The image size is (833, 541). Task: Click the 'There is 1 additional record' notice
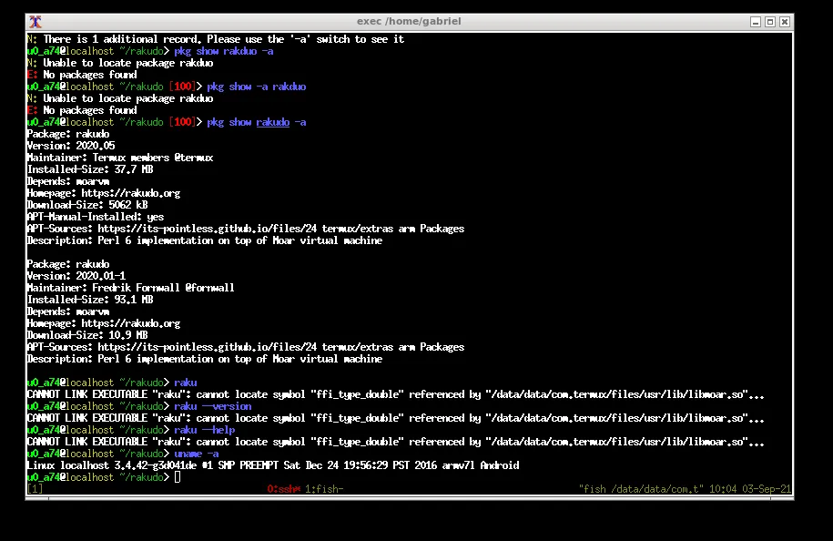pos(216,39)
